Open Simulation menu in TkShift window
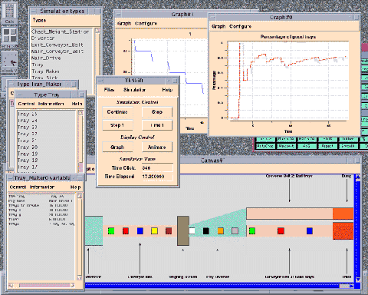 134,90
